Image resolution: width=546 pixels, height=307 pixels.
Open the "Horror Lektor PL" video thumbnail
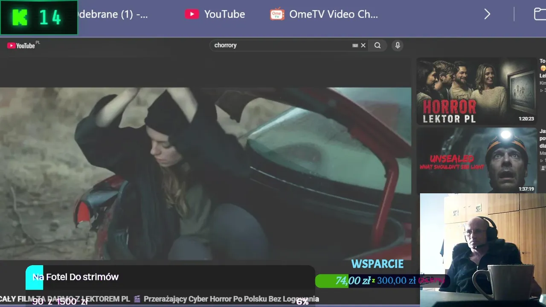(476, 91)
